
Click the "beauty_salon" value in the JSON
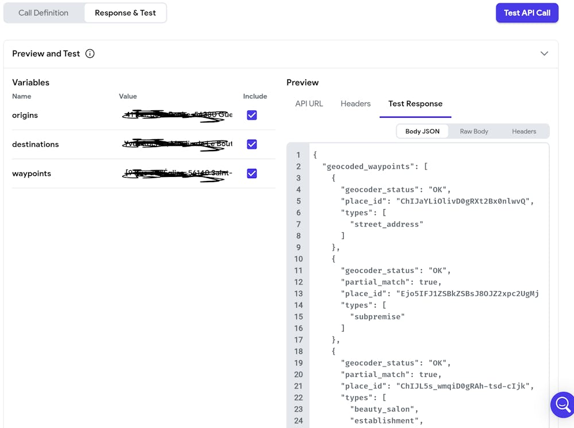pos(382,409)
